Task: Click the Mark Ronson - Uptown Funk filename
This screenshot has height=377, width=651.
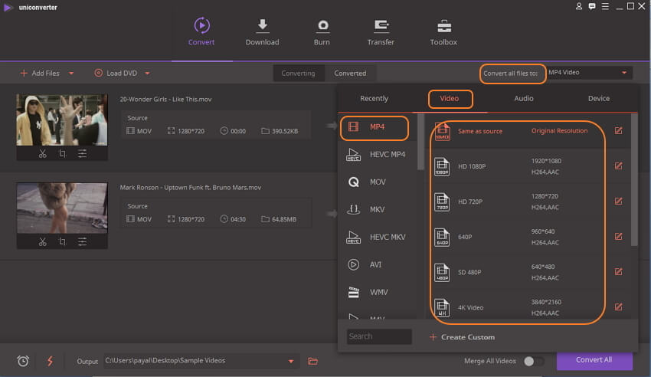Action: pyautogui.click(x=191, y=188)
